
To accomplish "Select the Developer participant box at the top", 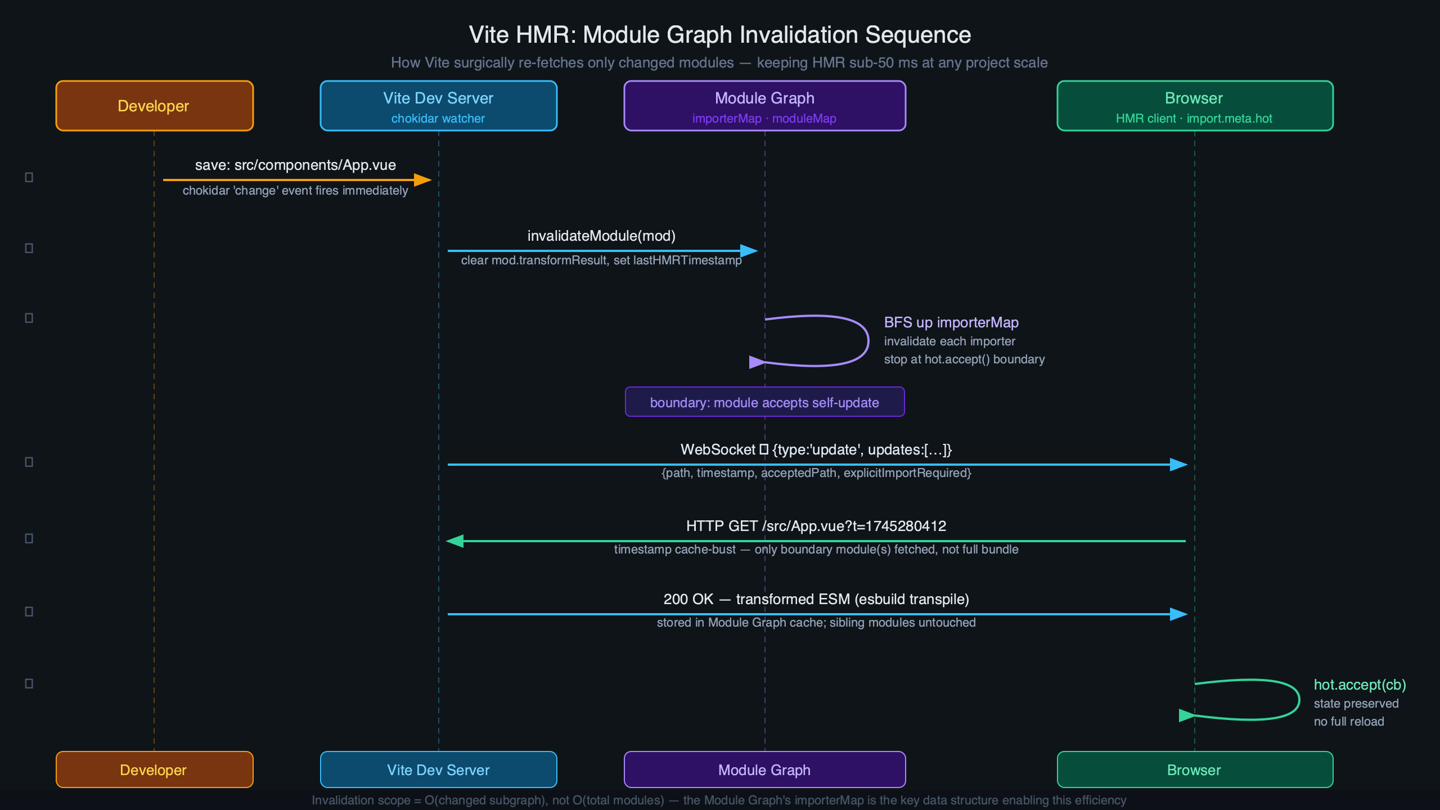I will point(154,105).
